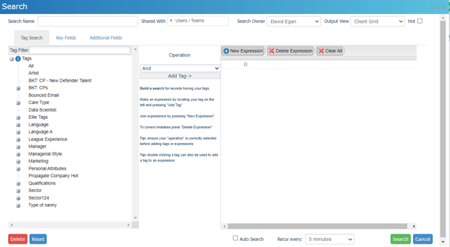The height and width of the screenshot is (247, 450).
Task: Collapse the Tags root tree node
Action: coord(11,59)
